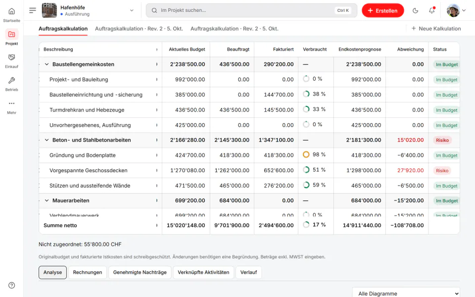Switch to the Verlauf tab
Viewport: 475px width, 297px height.
248,272
